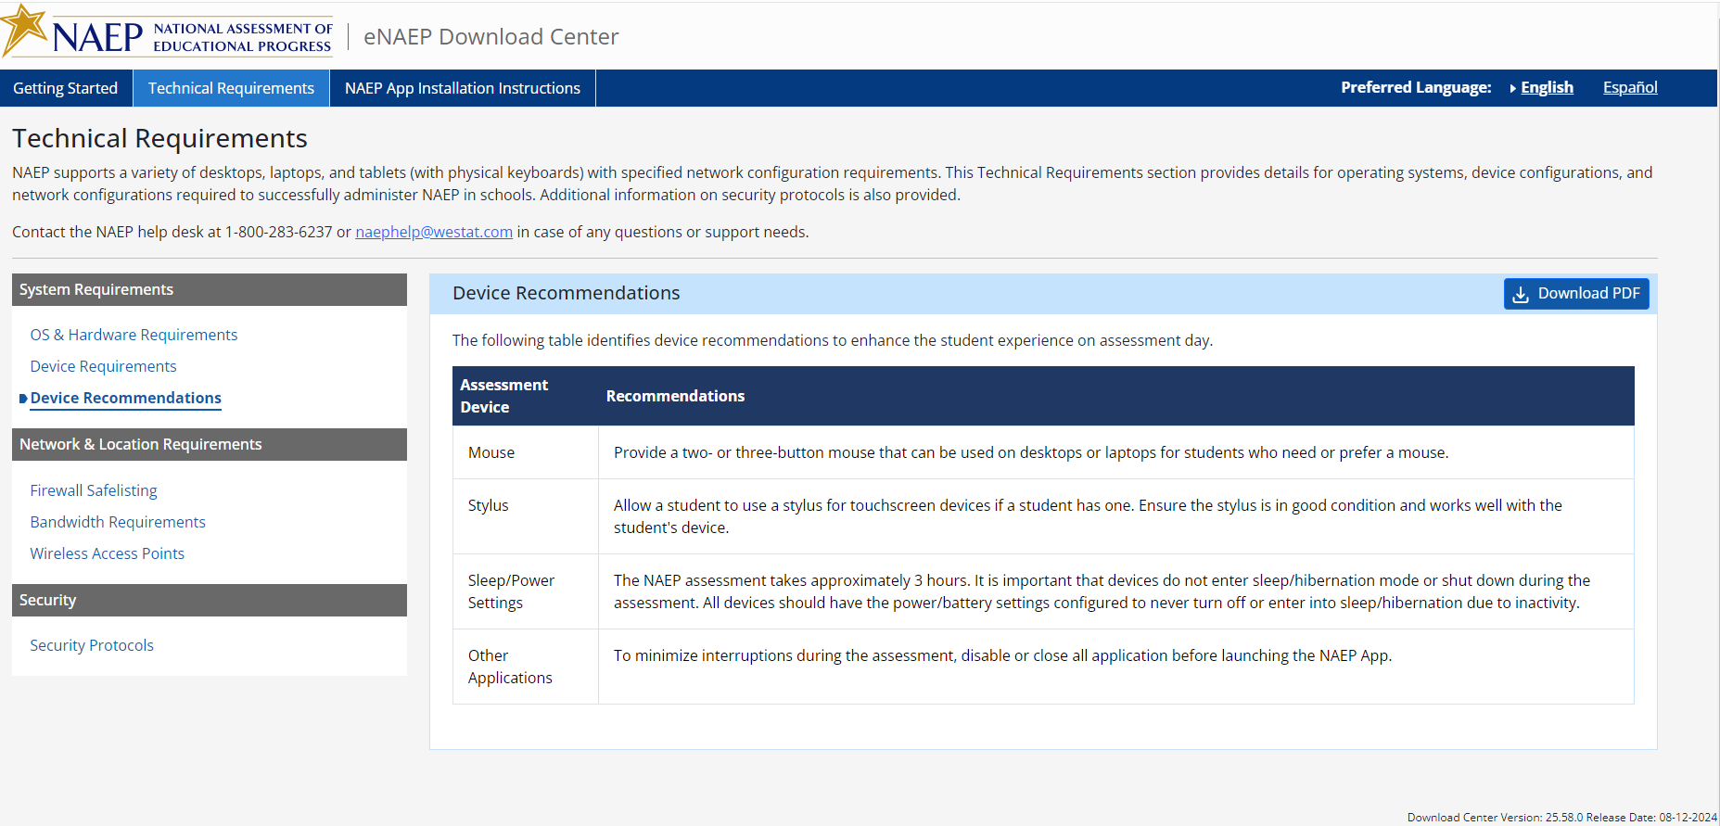This screenshot has height=826, width=1720.
Task: Open the Getting Started tab
Action: (66, 88)
